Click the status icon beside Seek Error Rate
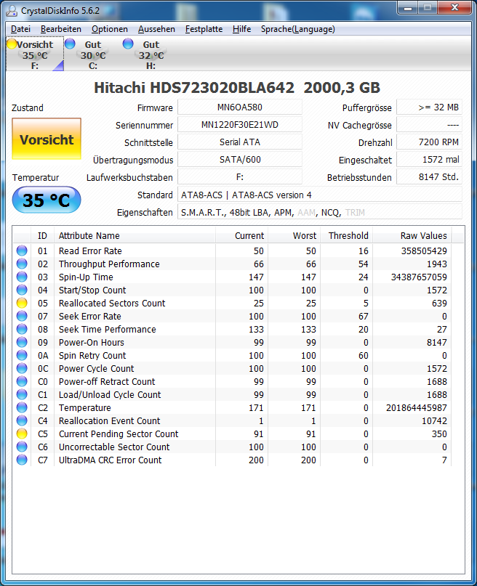477x586 pixels. 22,316
